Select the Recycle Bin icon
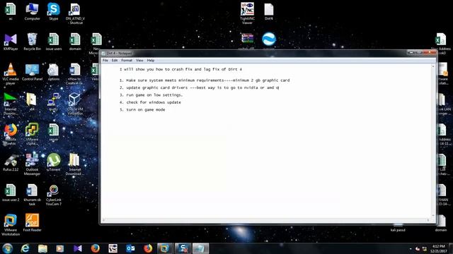 [x=32, y=42]
